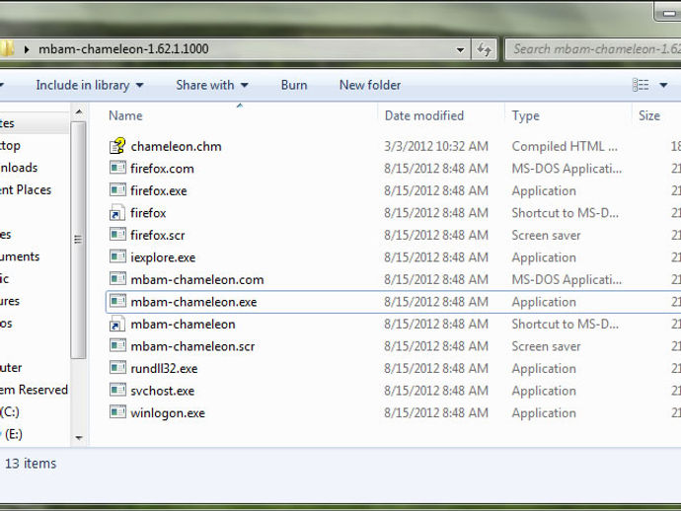This screenshot has height=511, width=681.
Task: Select the rundll32.exe file name
Action: 164,369
